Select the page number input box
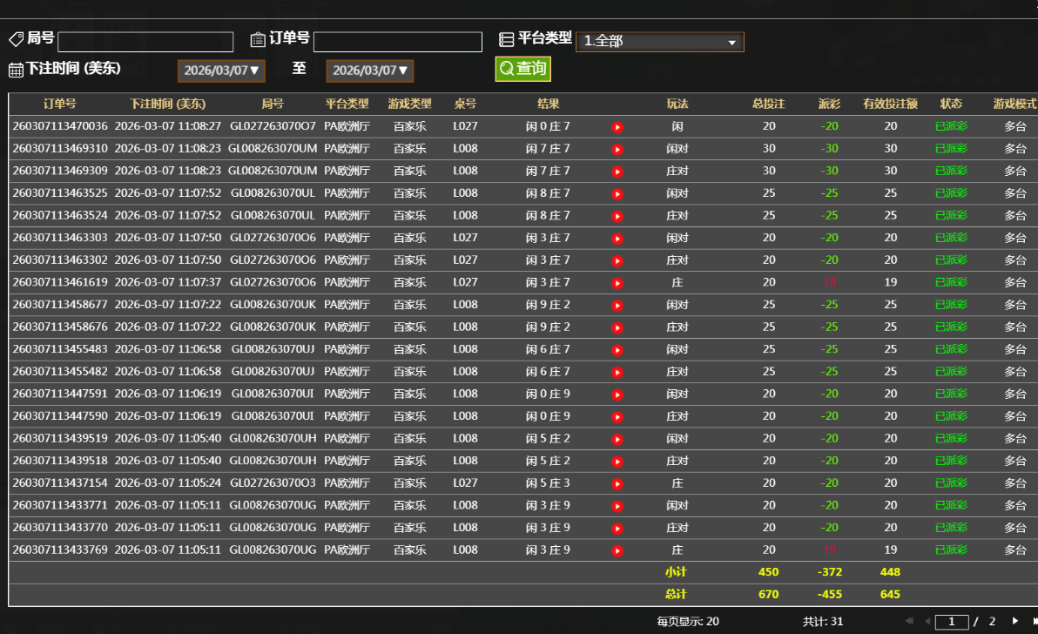The width and height of the screenshot is (1038, 634). pos(952,622)
